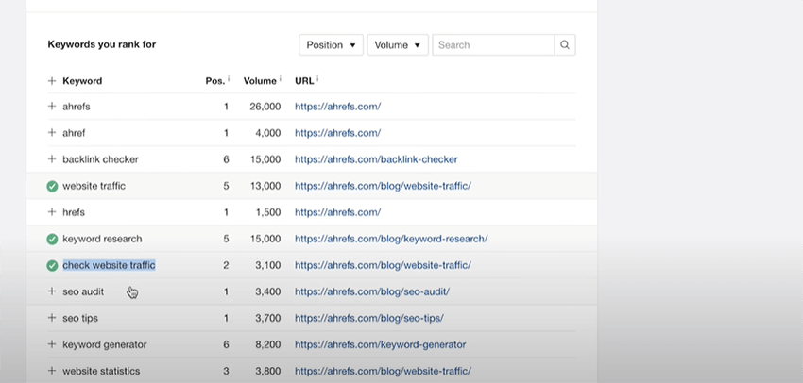This screenshot has width=803, height=383.
Task: Click the 'Keywords you rank for' heading
Action: tap(102, 44)
